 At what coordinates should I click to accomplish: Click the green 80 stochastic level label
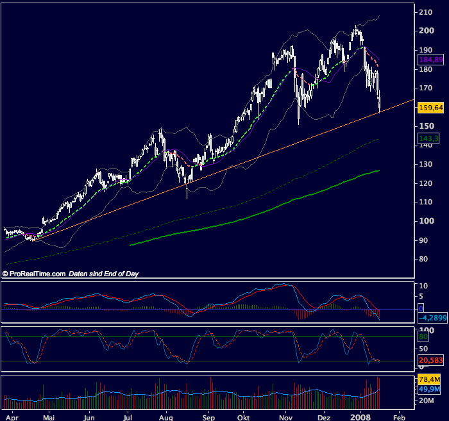423,336
